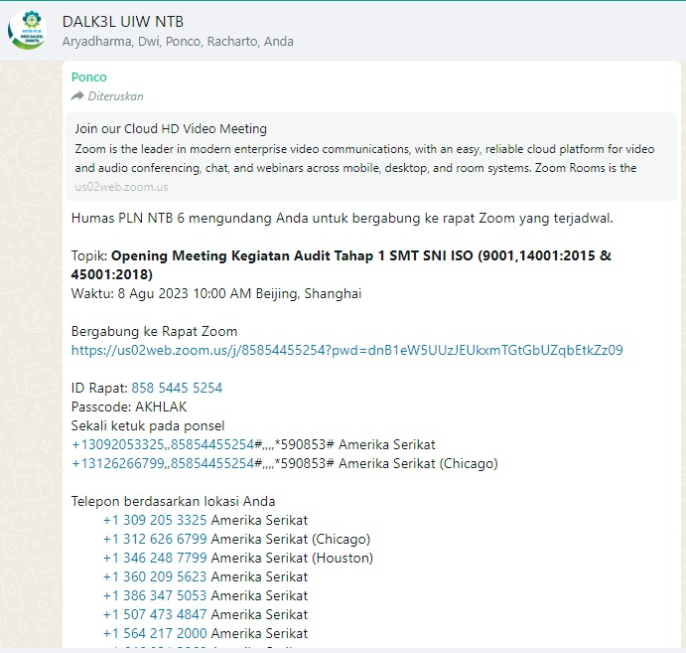
Task: Click phone number +1 309 205 3325
Action: click(x=155, y=520)
